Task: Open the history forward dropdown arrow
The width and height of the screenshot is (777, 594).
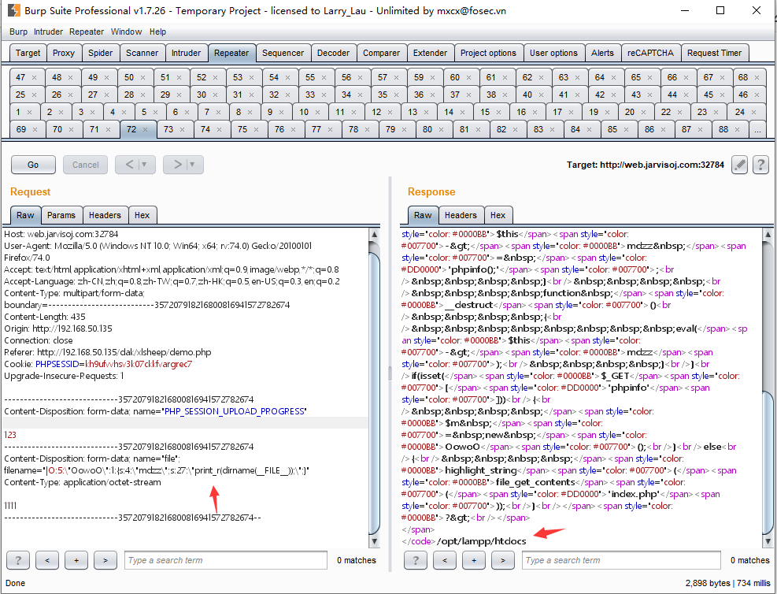Action: [x=192, y=165]
